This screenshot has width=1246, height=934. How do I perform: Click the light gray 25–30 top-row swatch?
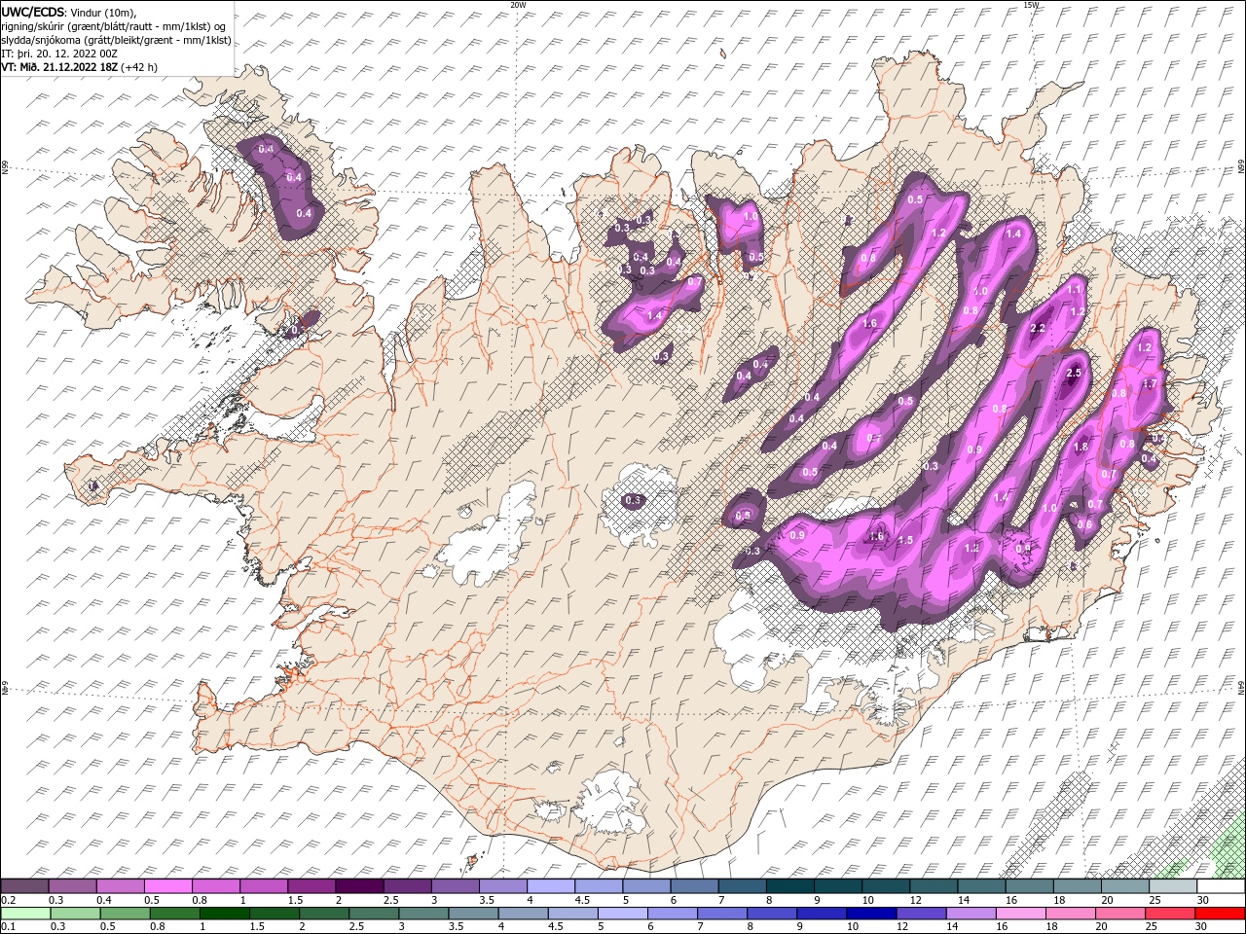coord(1172,886)
